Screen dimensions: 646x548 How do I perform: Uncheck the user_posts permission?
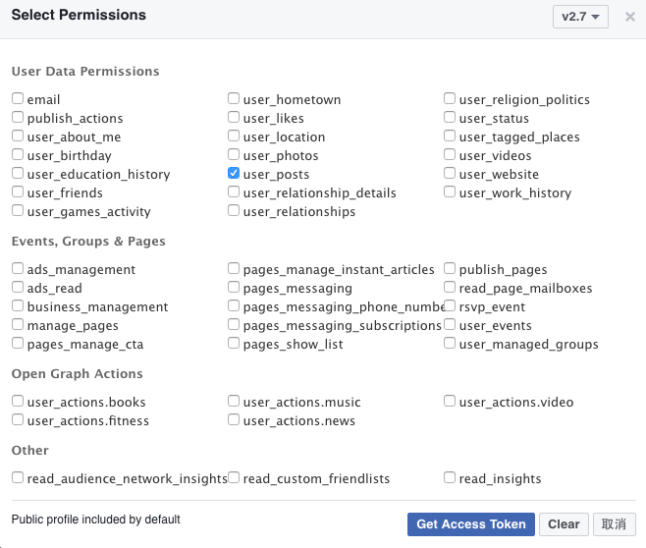[x=234, y=174]
